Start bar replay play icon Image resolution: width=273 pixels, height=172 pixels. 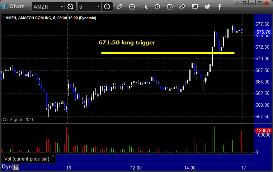click(157, 7)
